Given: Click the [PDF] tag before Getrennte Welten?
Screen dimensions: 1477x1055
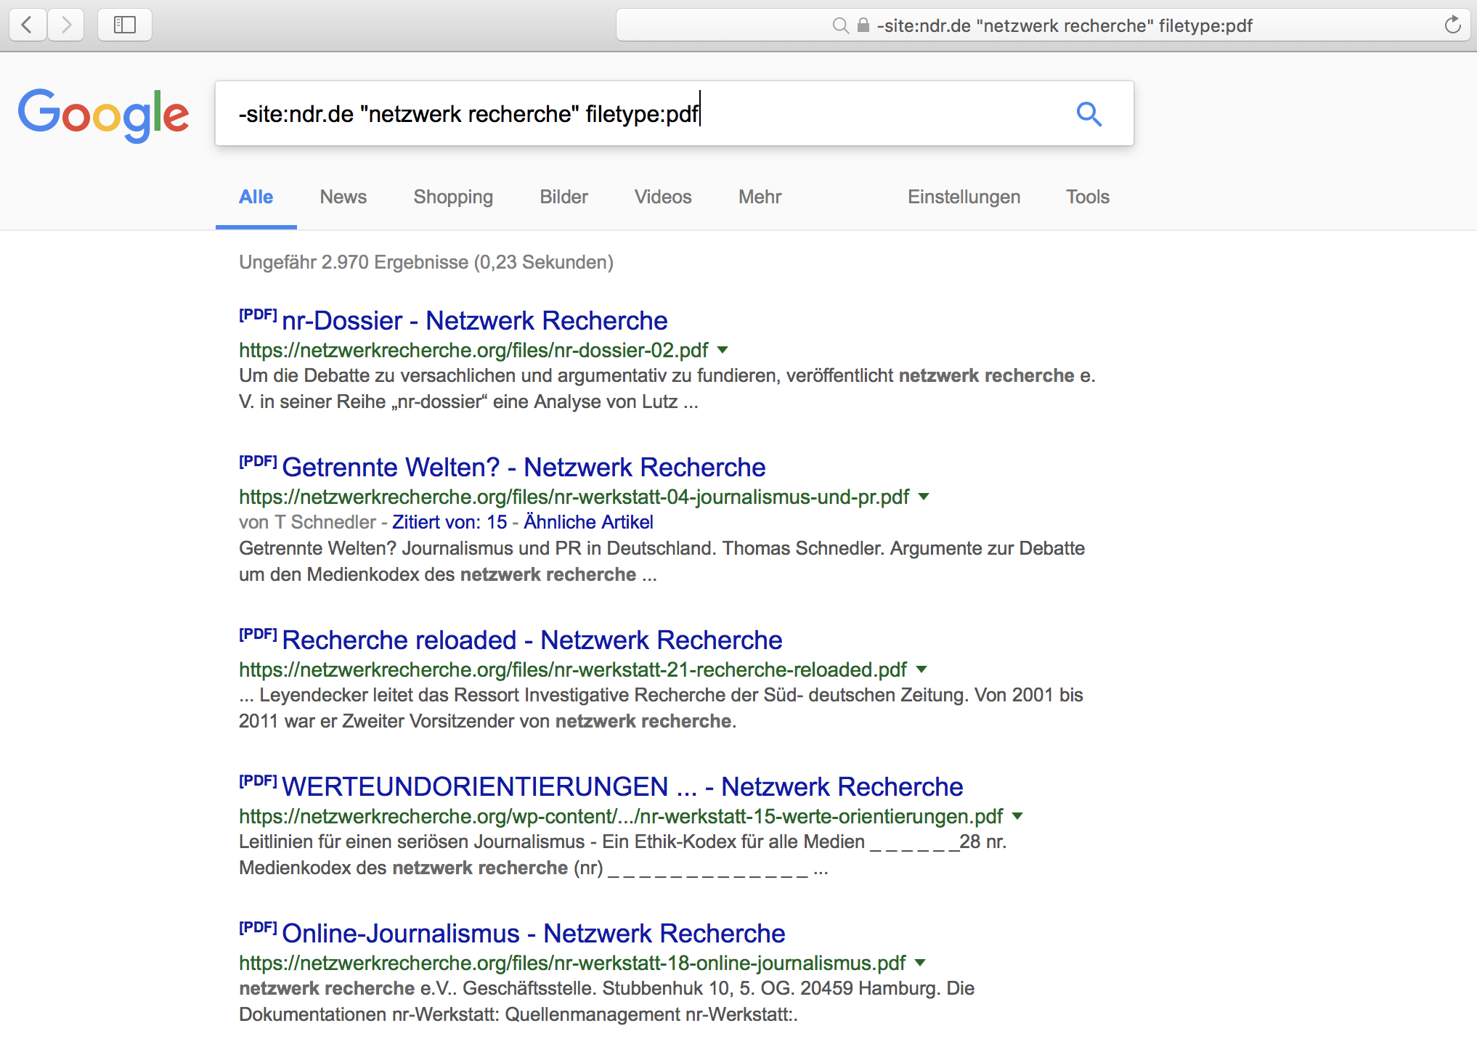Looking at the screenshot, I should [x=258, y=461].
